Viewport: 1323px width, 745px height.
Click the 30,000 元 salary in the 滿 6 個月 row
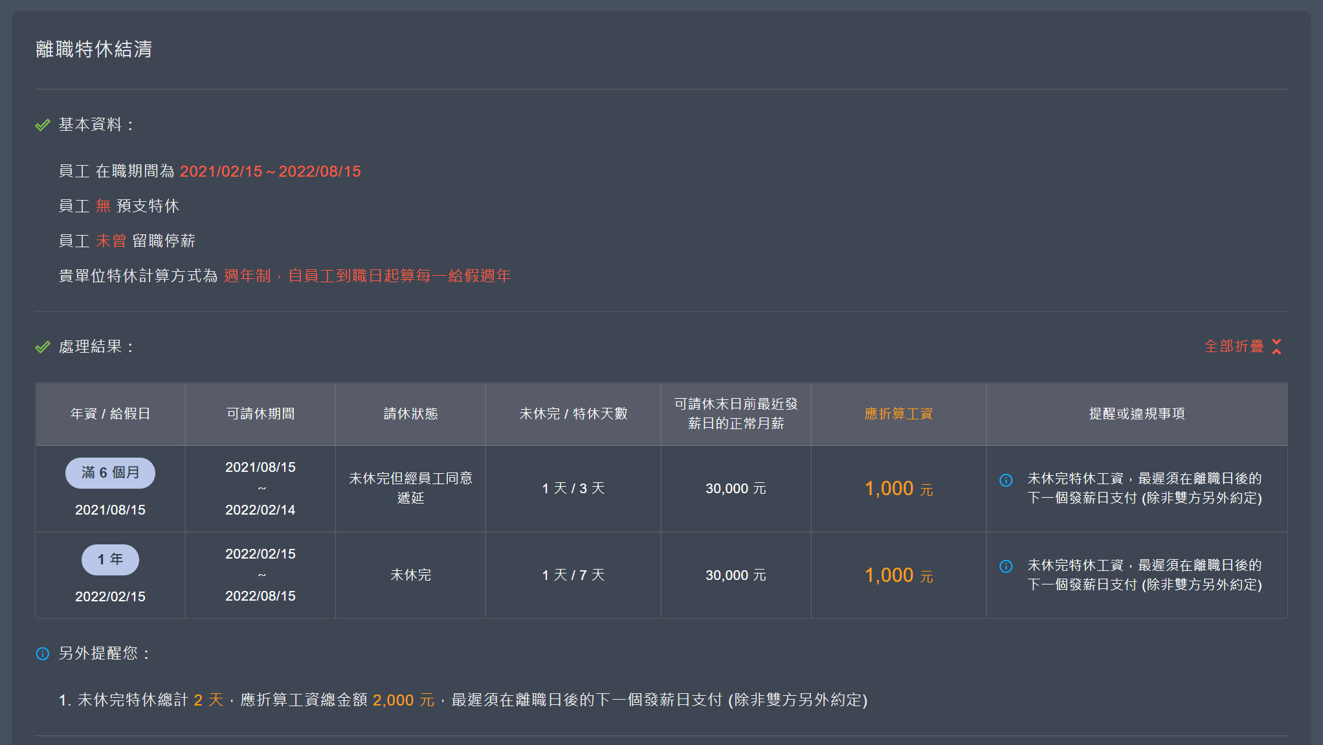point(736,488)
